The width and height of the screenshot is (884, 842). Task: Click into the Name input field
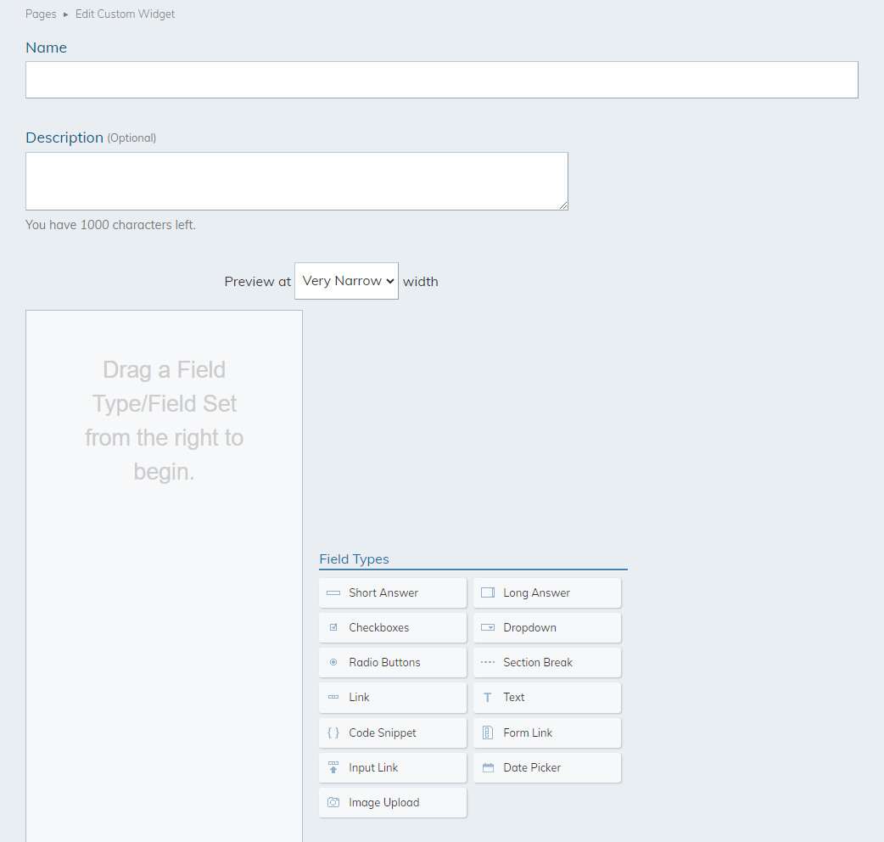441,80
